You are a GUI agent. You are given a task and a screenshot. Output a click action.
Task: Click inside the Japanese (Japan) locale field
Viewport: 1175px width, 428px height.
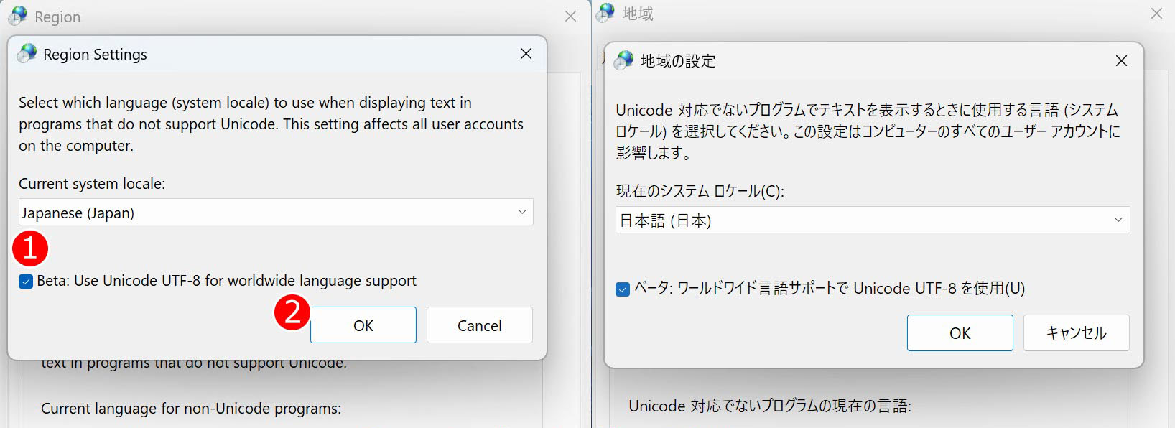pos(215,212)
